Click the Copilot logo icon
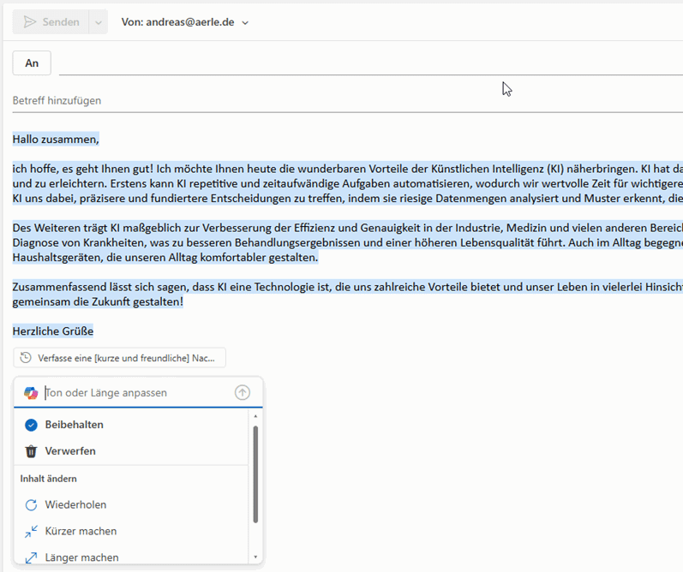The image size is (683, 572). (31, 393)
